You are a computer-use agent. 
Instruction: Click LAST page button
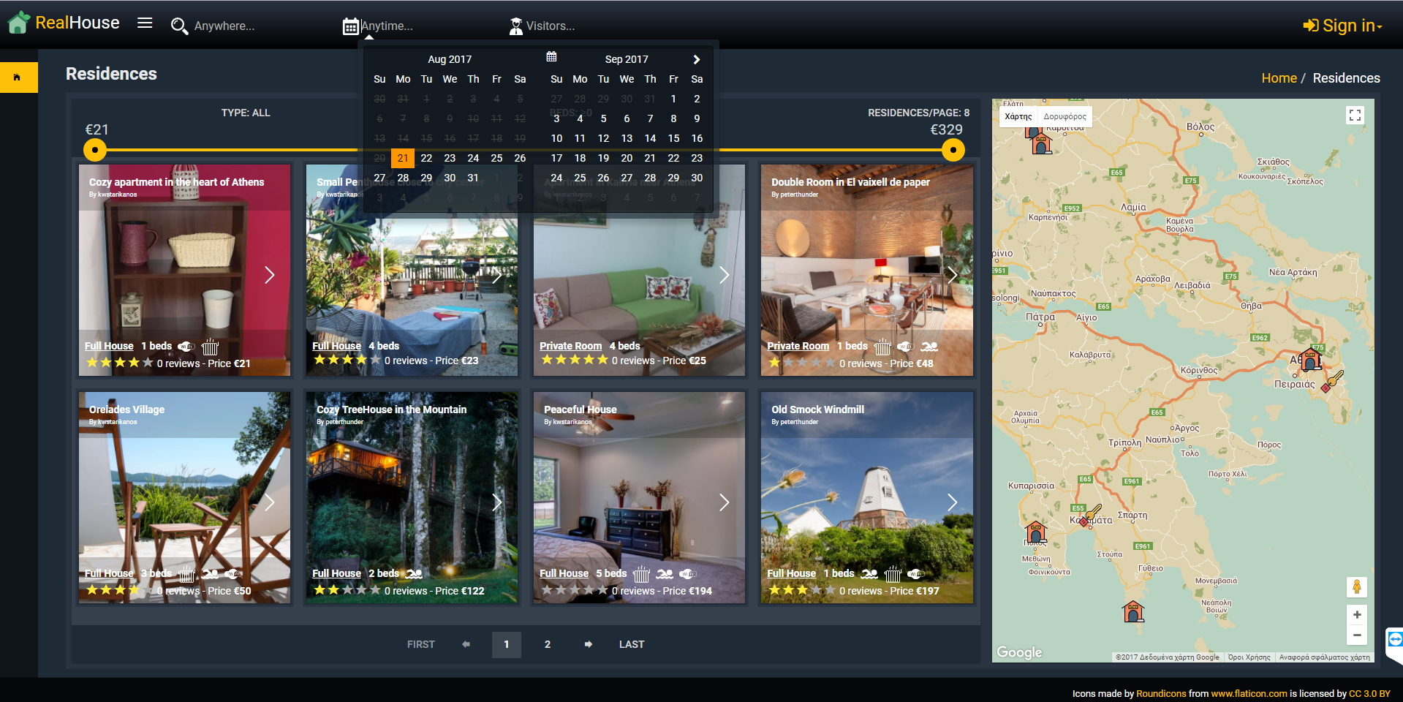tap(632, 644)
